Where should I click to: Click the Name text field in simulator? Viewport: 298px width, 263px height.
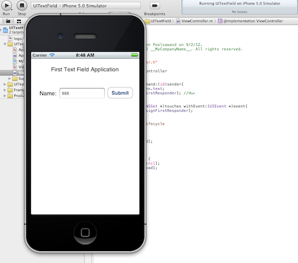pos(82,93)
